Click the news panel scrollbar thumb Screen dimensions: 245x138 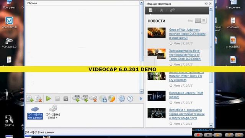point(211,47)
